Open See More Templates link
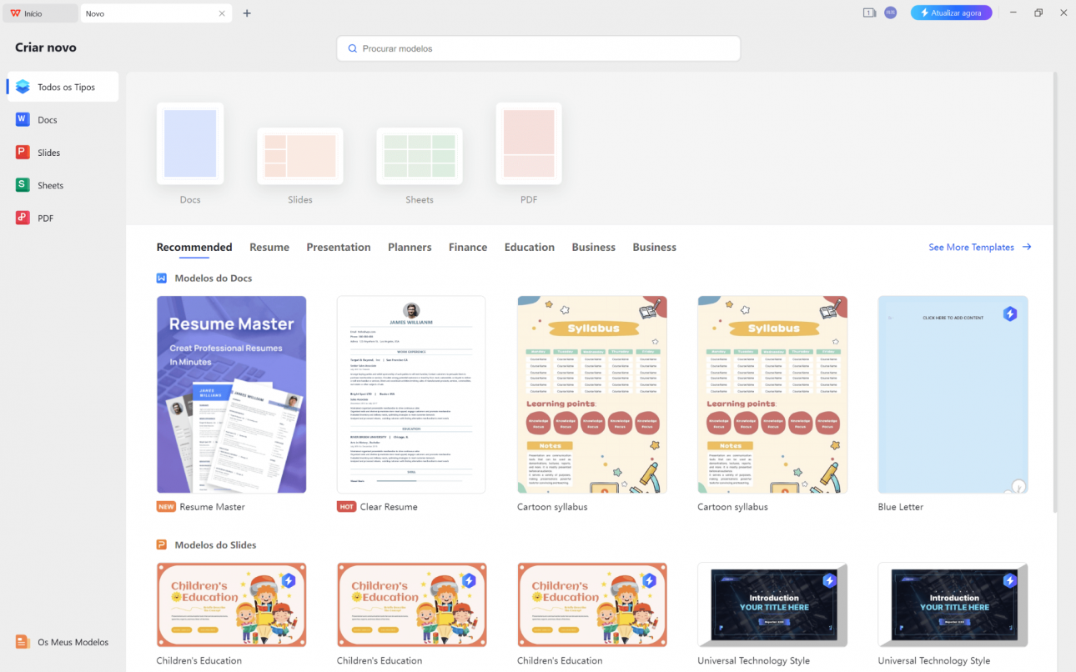 click(972, 247)
